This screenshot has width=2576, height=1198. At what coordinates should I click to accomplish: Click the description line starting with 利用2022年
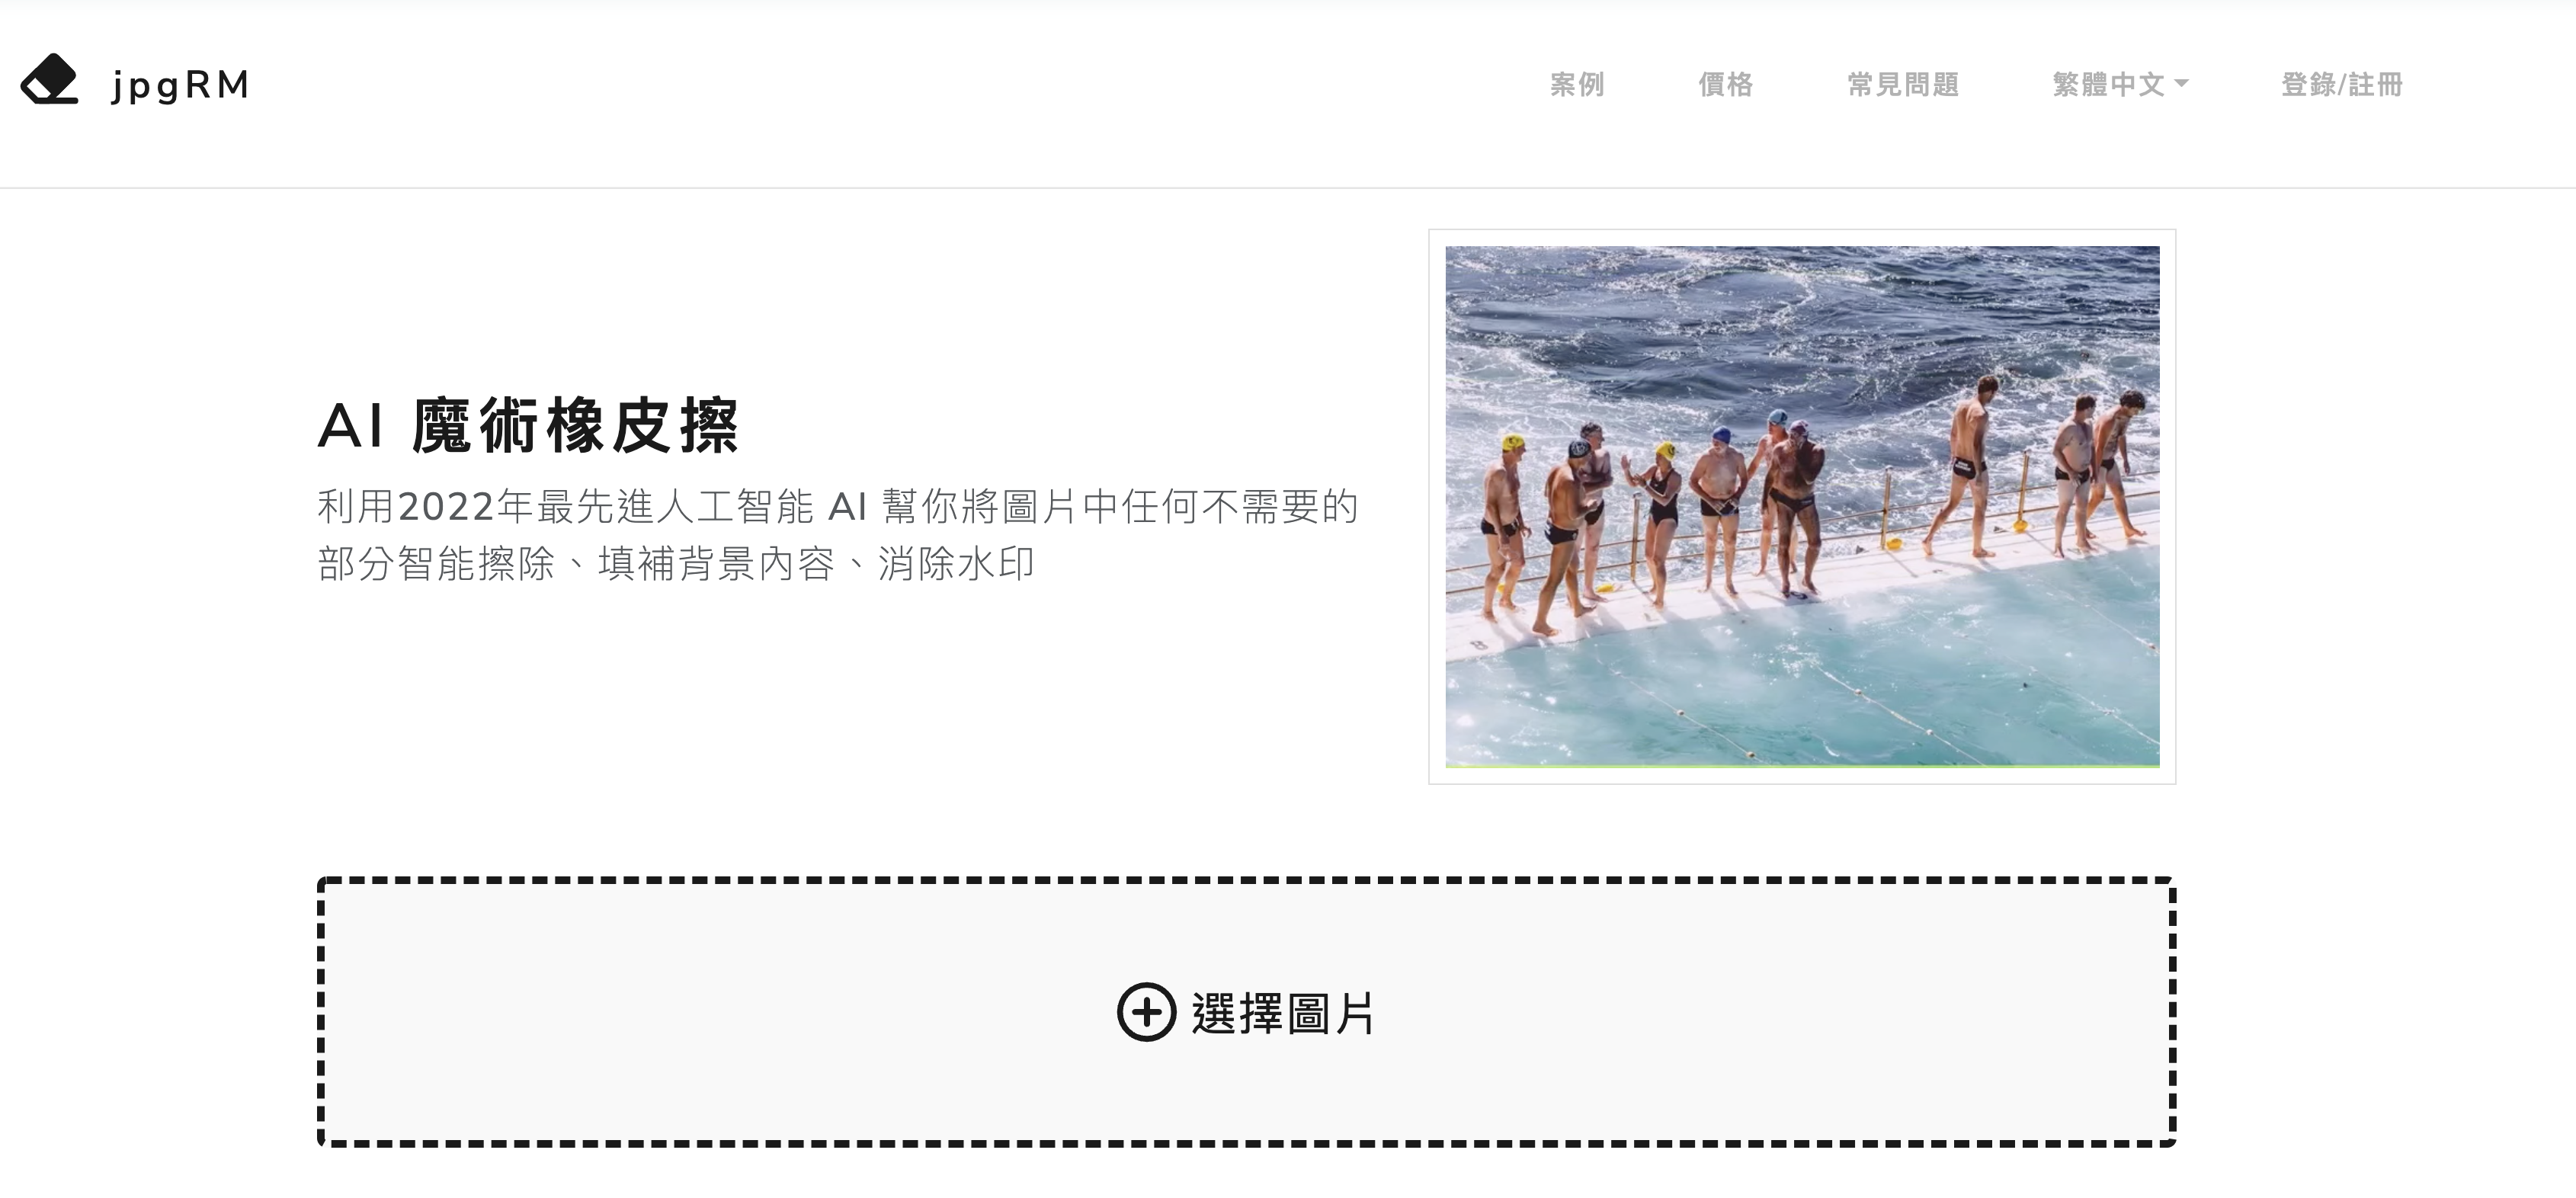click(838, 506)
